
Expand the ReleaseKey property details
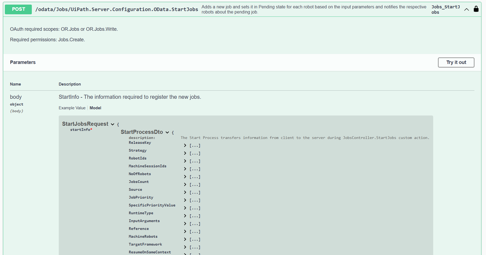[185, 145]
